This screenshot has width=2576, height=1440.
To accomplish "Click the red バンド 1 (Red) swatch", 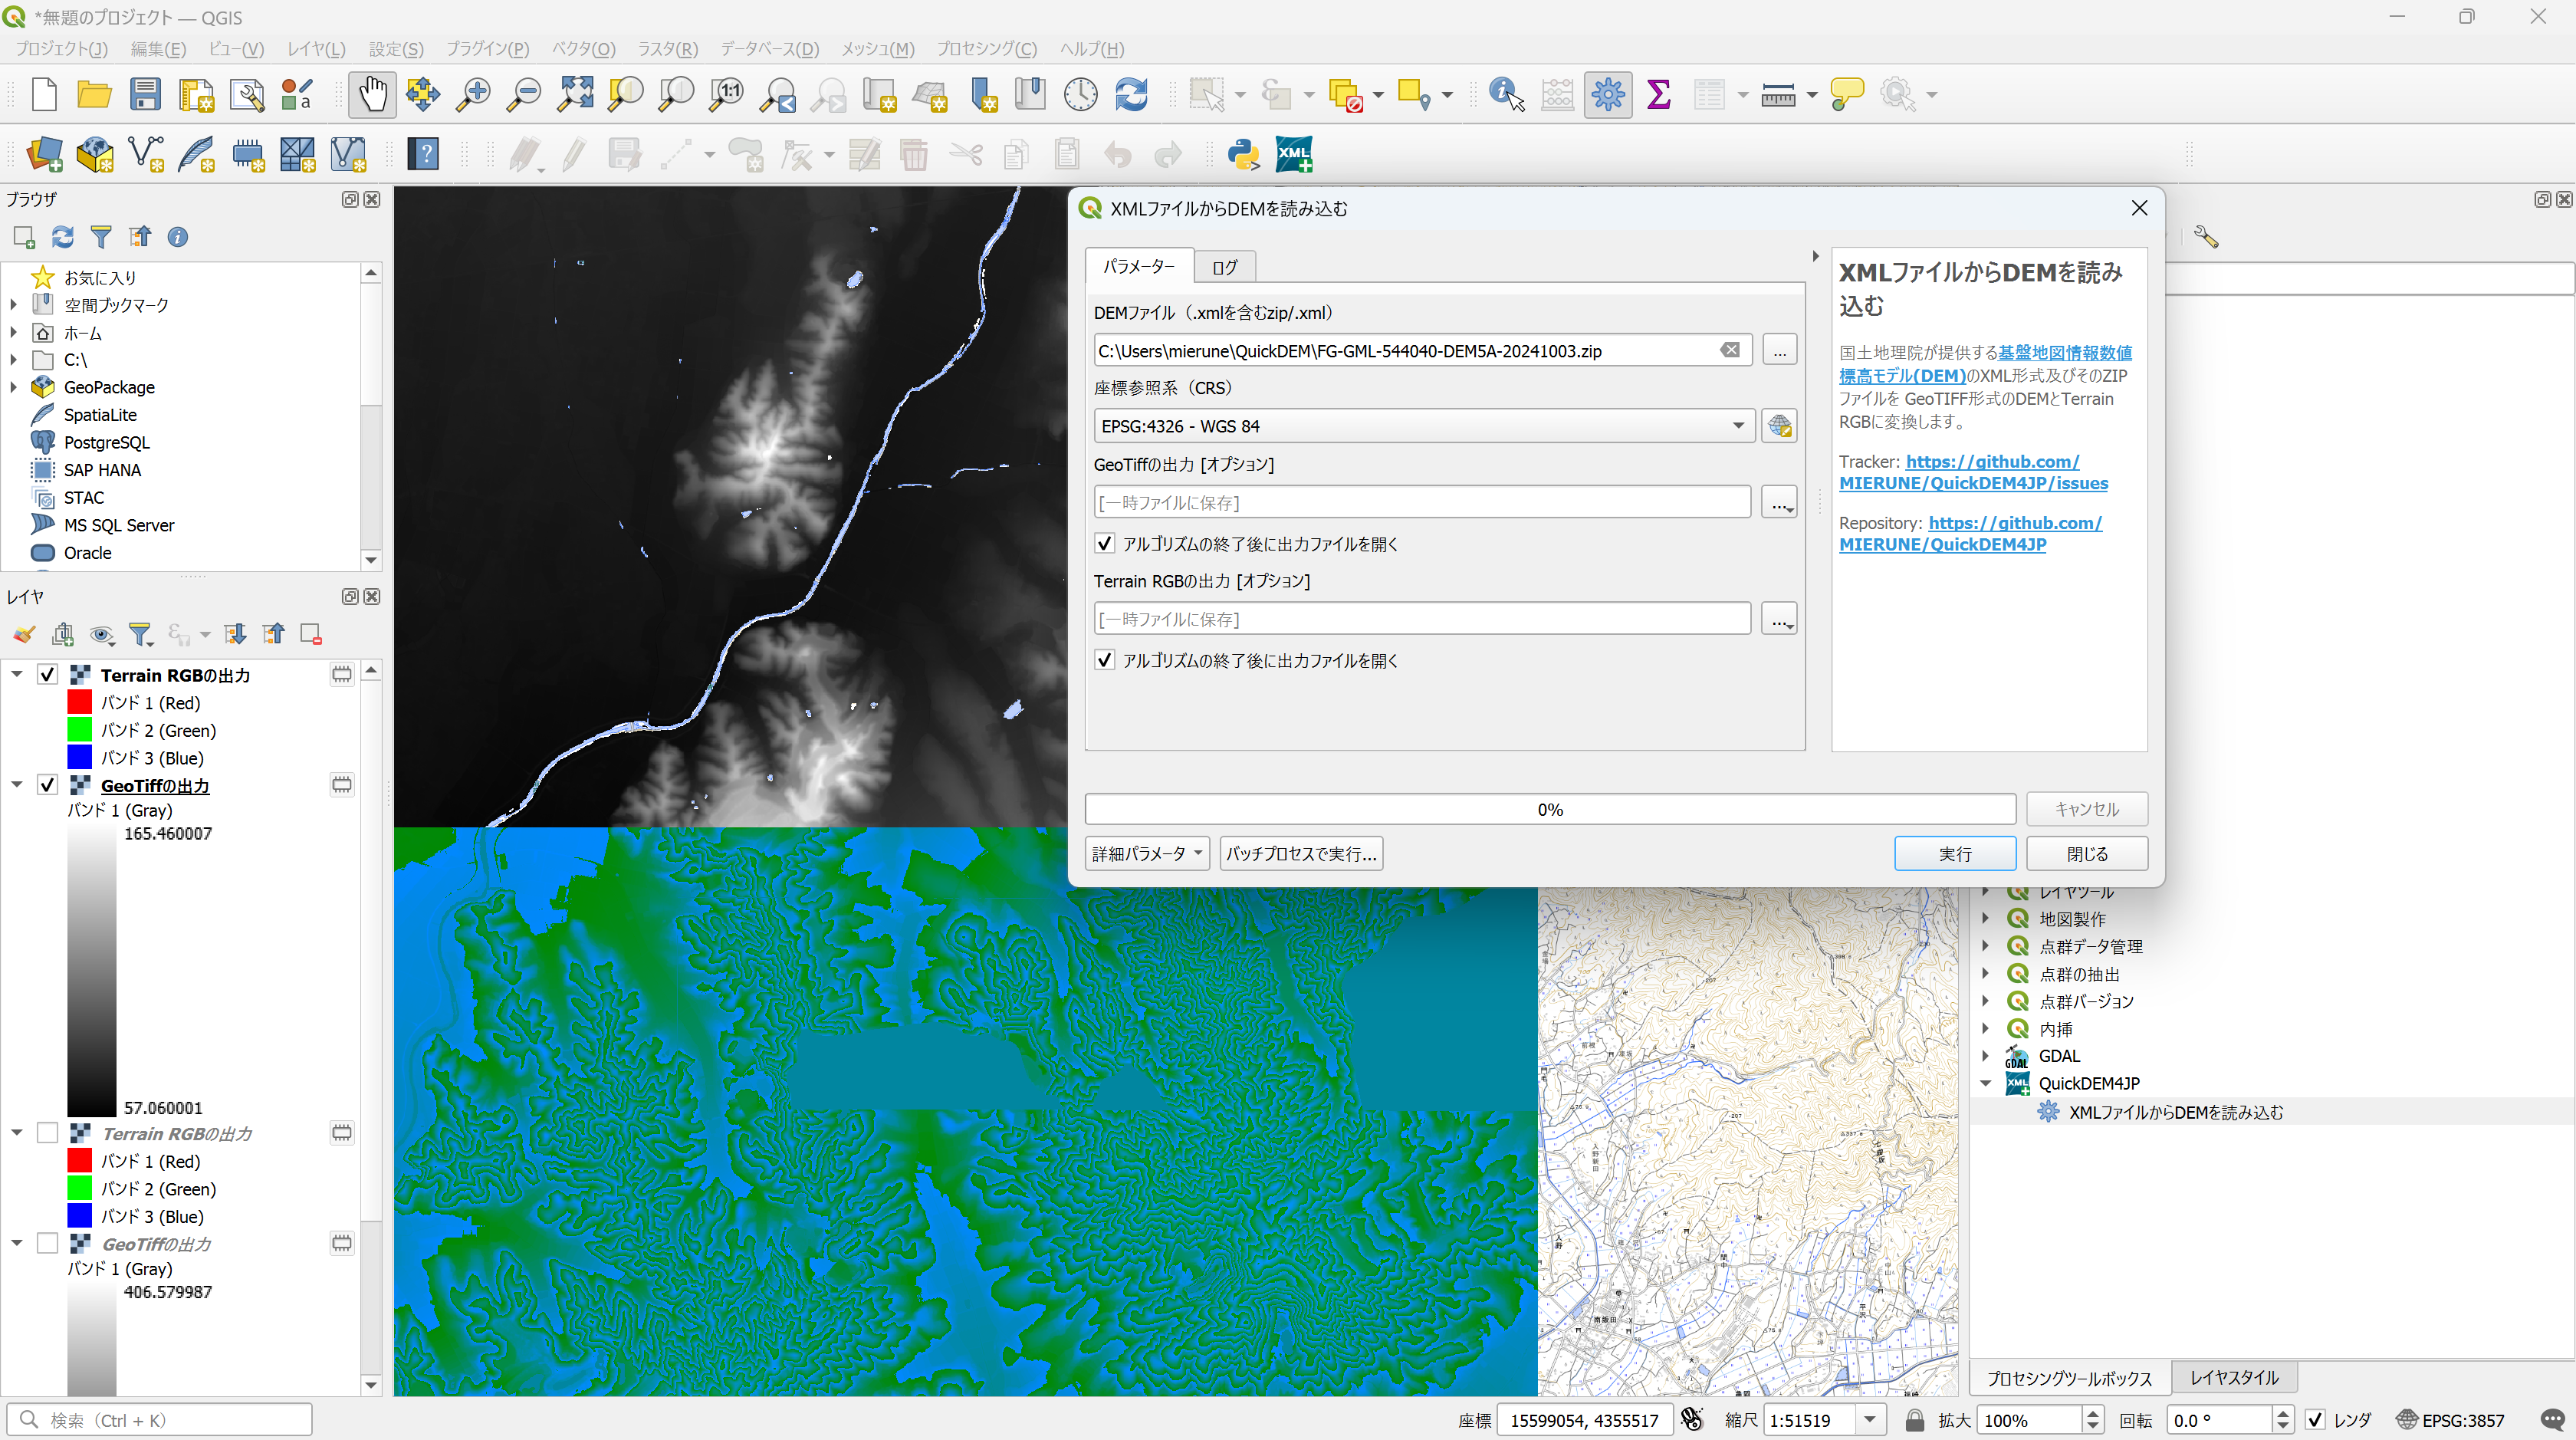I will 80,703.
